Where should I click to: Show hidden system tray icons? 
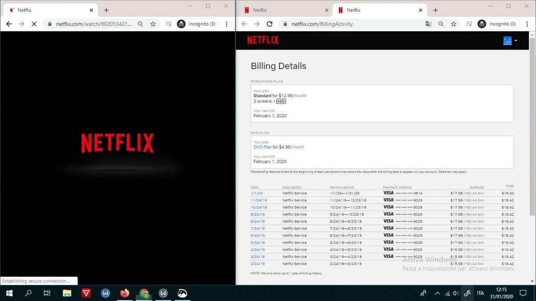point(437,293)
